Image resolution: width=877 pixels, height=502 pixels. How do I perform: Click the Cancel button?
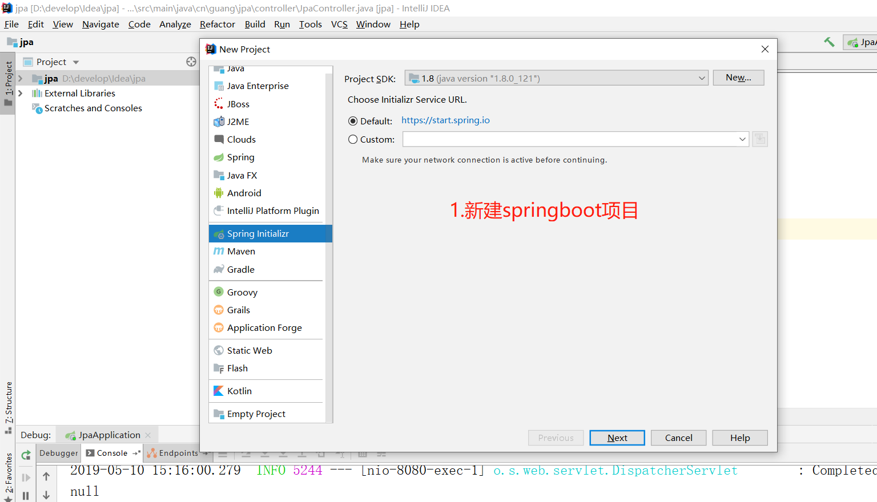click(x=678, y=438)
